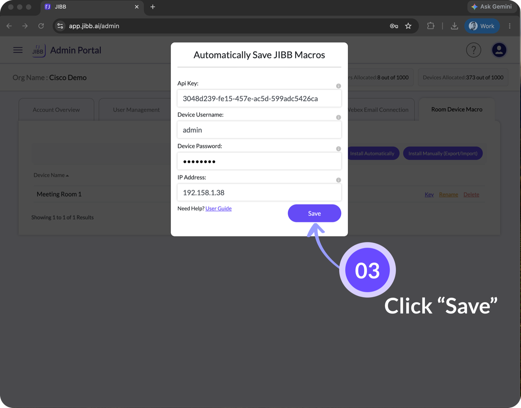Open the Work profile button
The width and height of the screenshot is (521, 408).
pyautogui.click(x=482, y=26)
